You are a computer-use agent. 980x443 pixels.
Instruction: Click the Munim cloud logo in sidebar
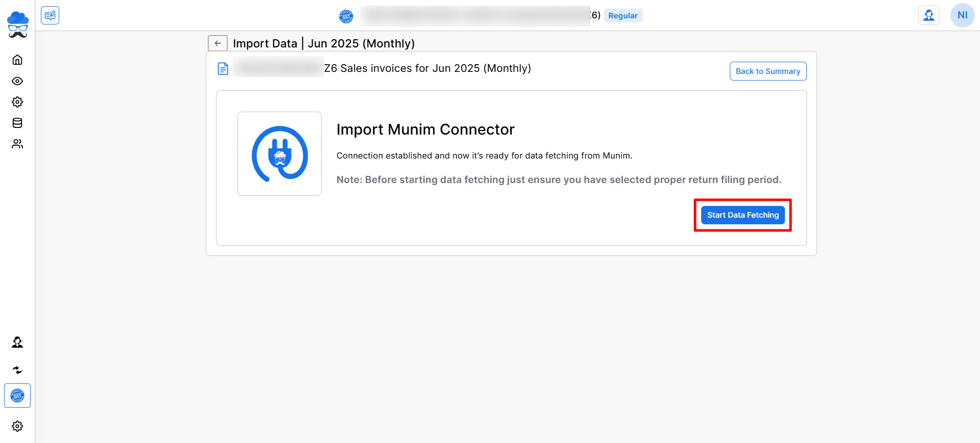coord(17,24)
